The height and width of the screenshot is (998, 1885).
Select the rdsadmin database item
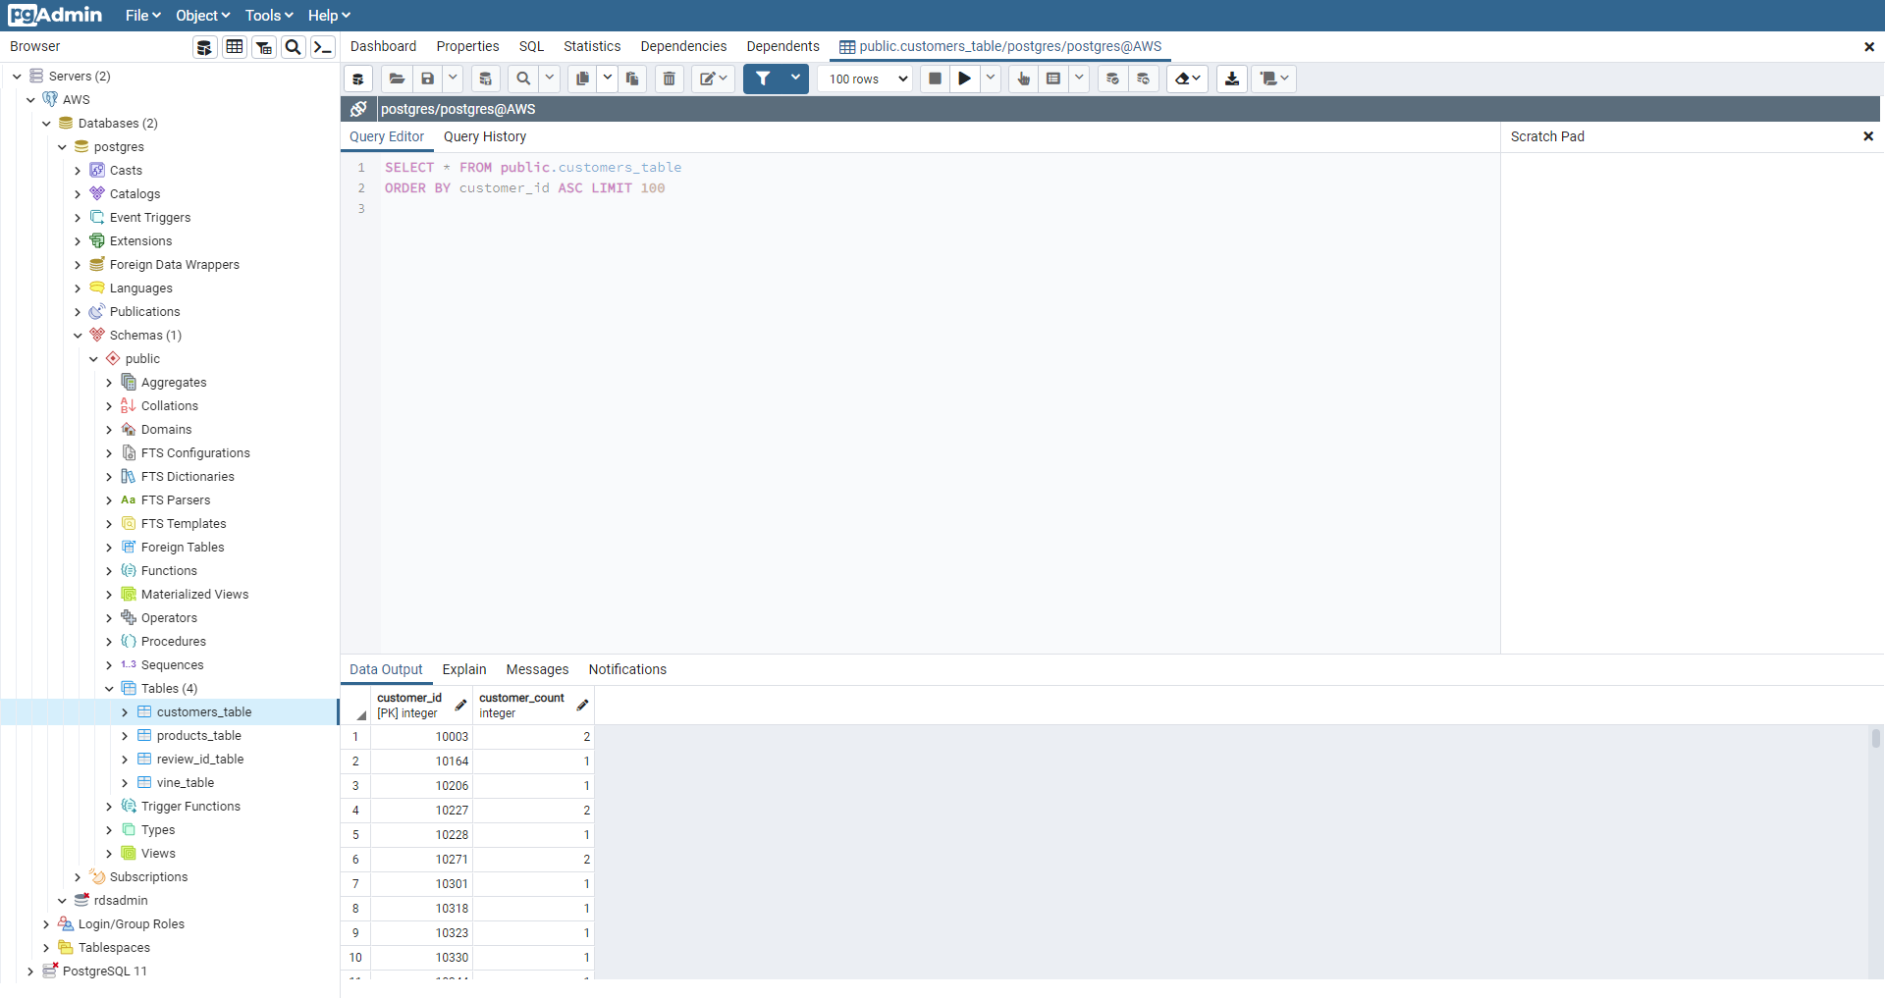[x=121, y=901]
